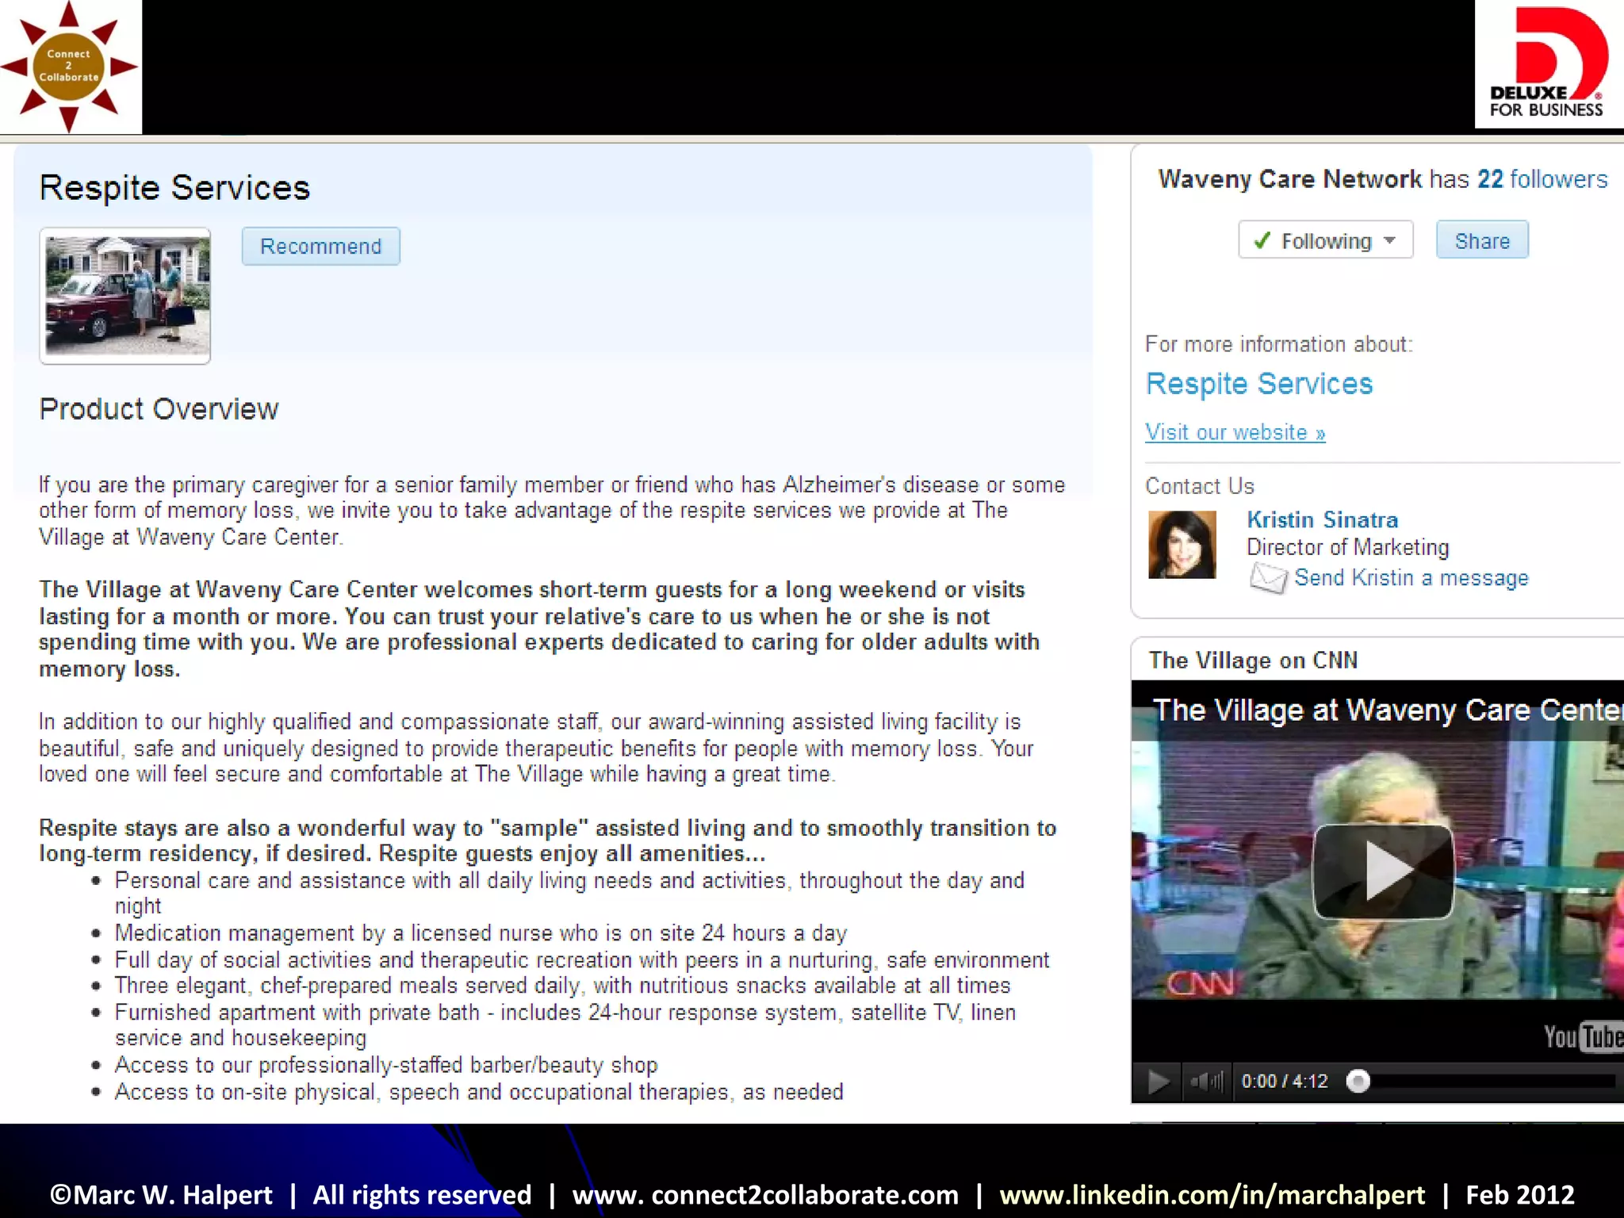This screenshot has height=1218, width=1624.
Task: Click Kristin Sinatra's profile photo
Action: 1182,545
